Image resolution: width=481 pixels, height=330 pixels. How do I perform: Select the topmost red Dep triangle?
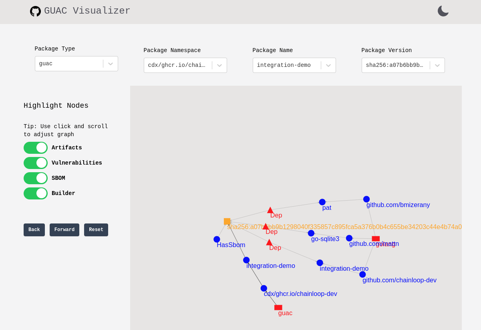click(270, 210)
